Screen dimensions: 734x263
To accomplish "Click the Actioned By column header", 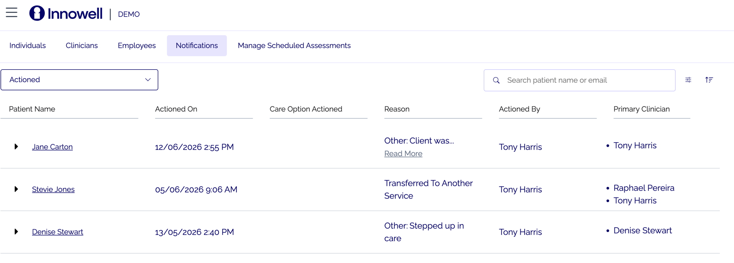I will (520, 109).
